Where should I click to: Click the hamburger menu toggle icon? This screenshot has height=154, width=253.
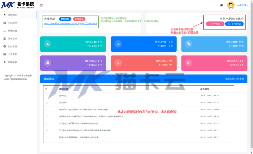41,5
